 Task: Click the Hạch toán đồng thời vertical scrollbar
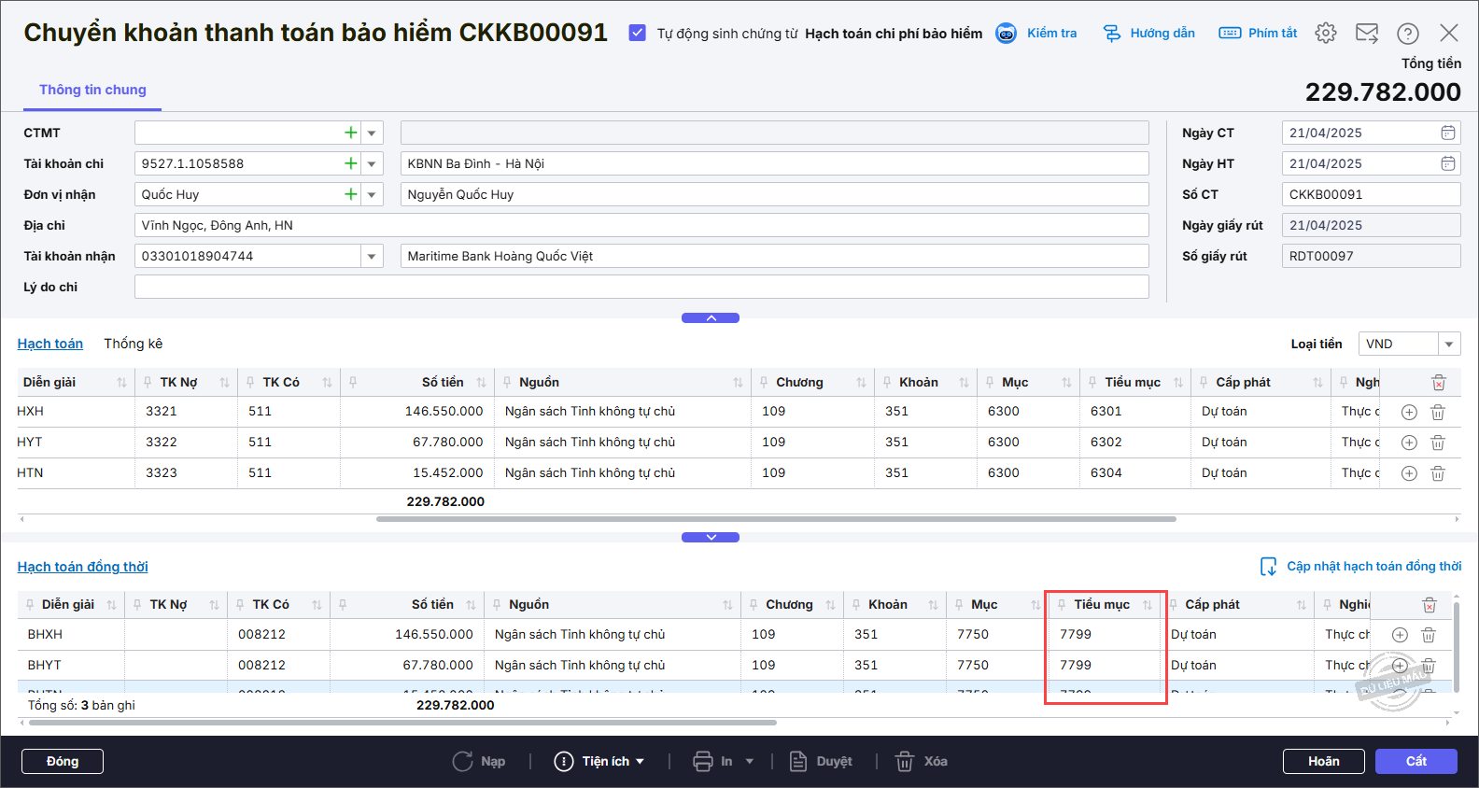click(x=1457, y=647)
